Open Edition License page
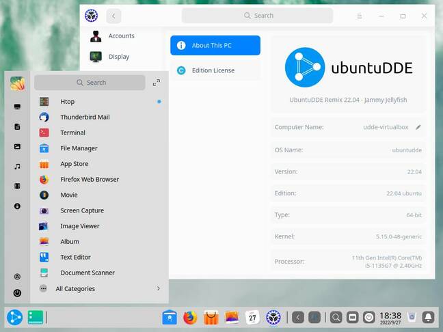This screenshot has height=332, width=443. 215,70
